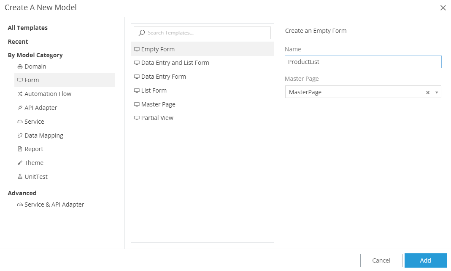Click the API Adapter plug icon
The width and height of the screenshot is (451, 271).
tap(20, 108)
